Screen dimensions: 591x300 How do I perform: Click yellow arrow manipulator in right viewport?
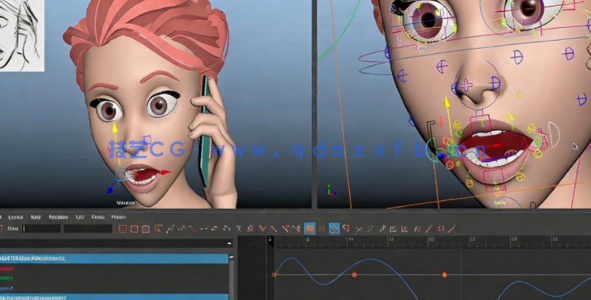tap(447, 103)
